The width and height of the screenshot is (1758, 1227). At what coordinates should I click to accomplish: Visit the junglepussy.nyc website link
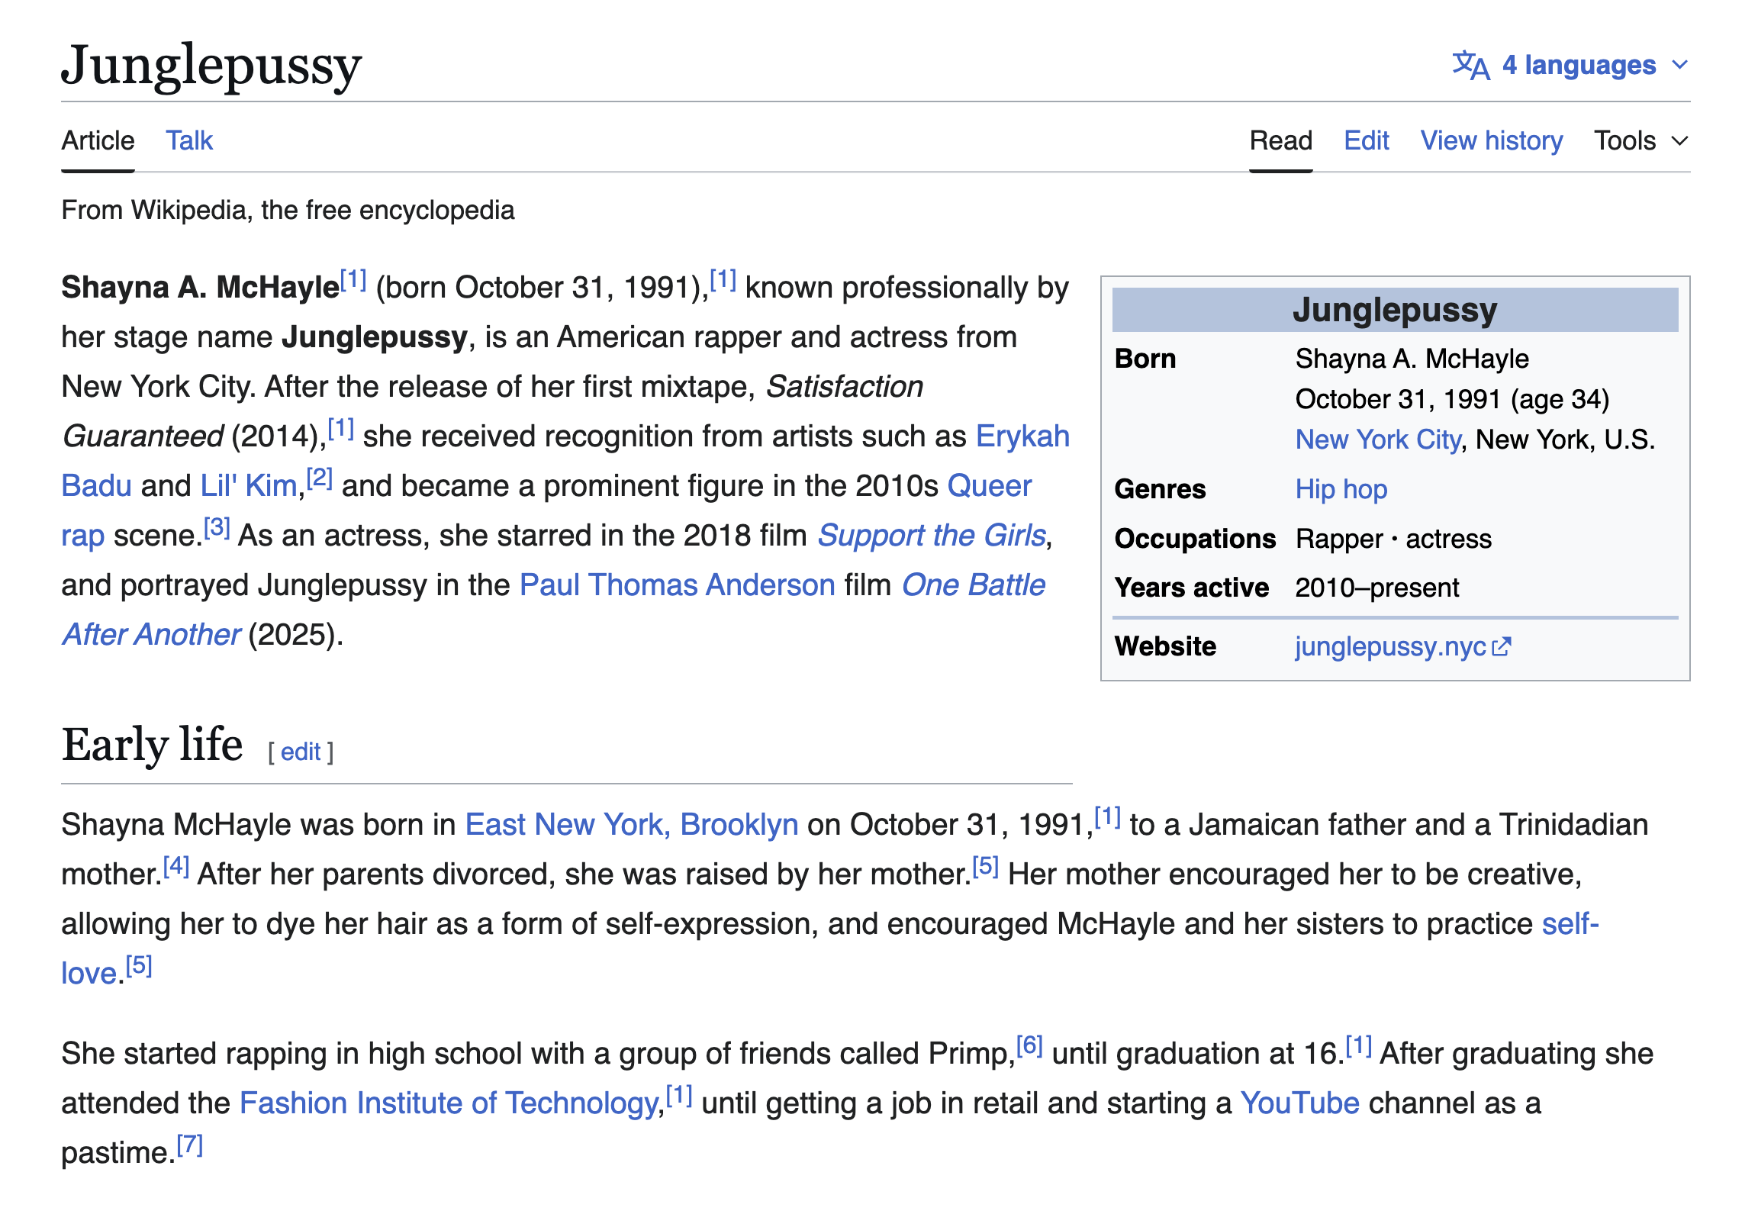coord(1389,647)
